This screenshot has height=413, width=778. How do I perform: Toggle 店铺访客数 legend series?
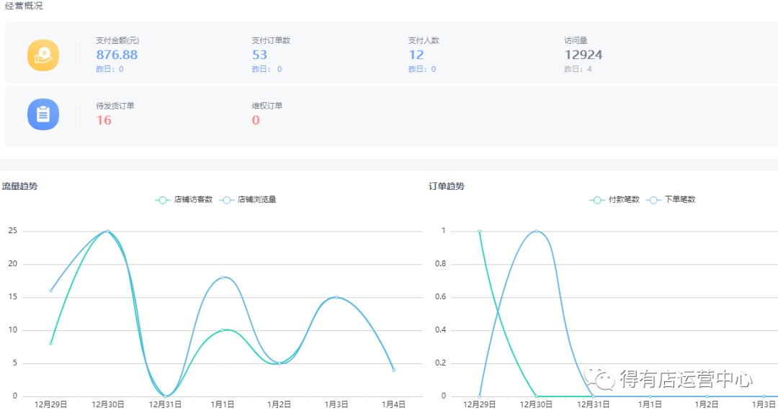coord(184,199)
